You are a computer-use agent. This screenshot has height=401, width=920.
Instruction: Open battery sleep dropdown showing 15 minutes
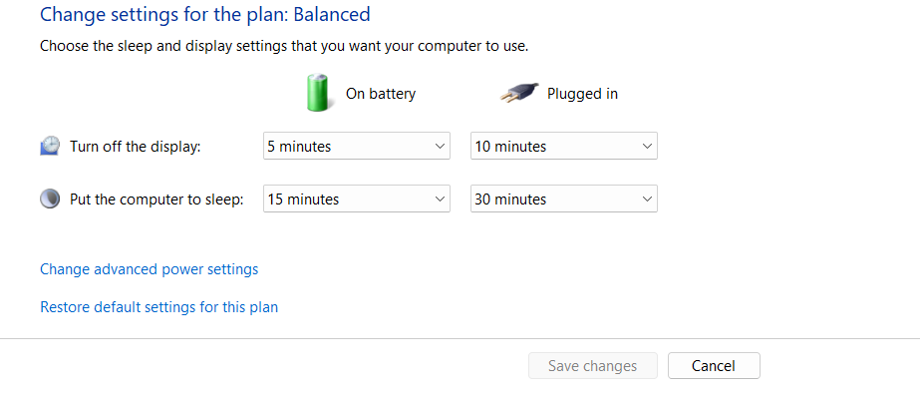point(356,200)
